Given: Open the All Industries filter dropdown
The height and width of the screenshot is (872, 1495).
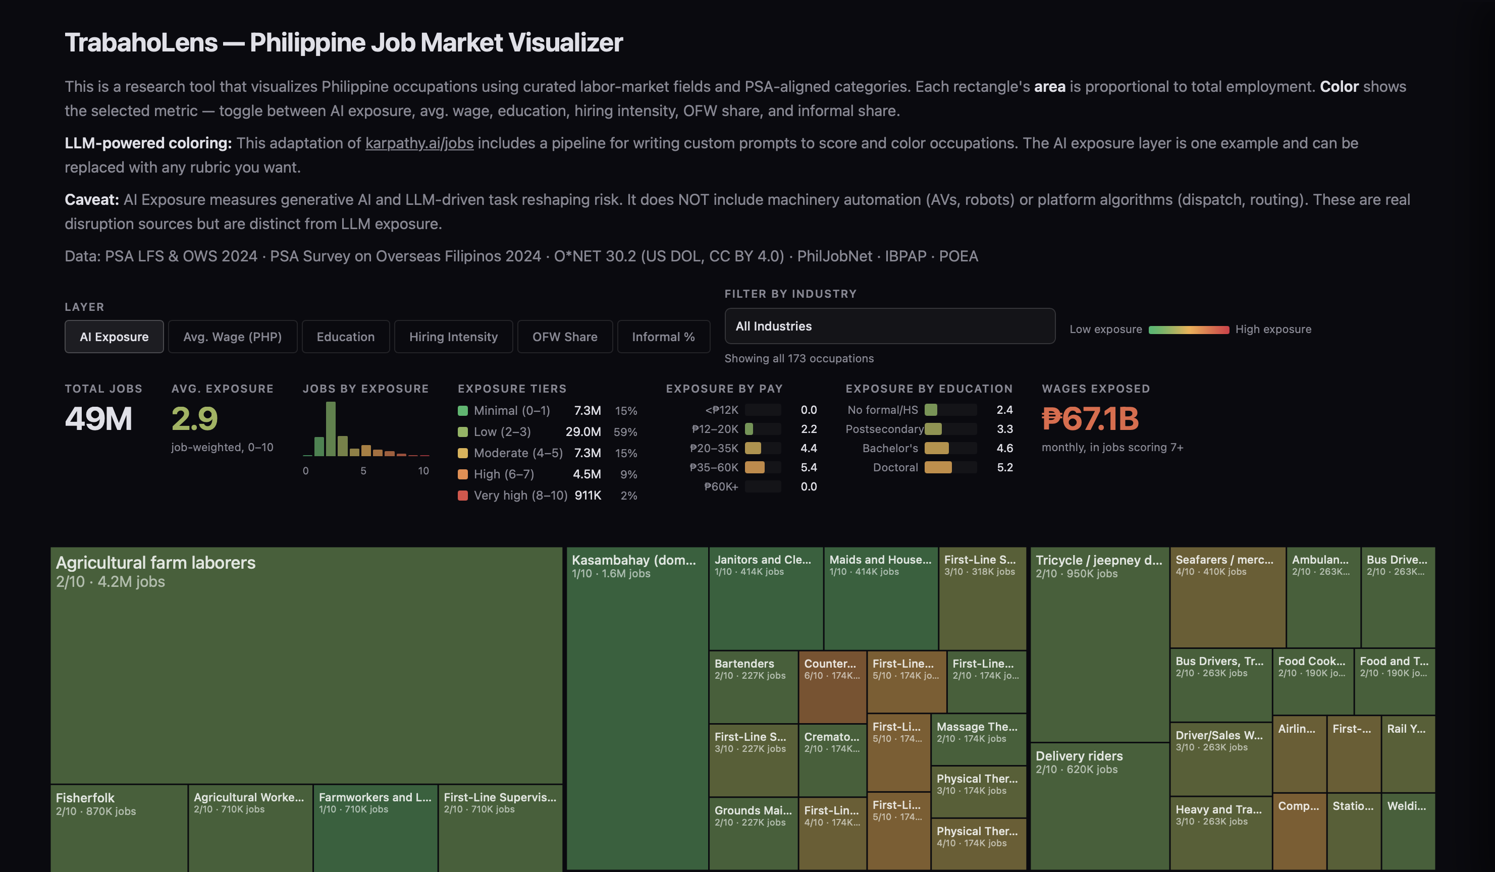Looking at the screenshot, I should point(889,325).
